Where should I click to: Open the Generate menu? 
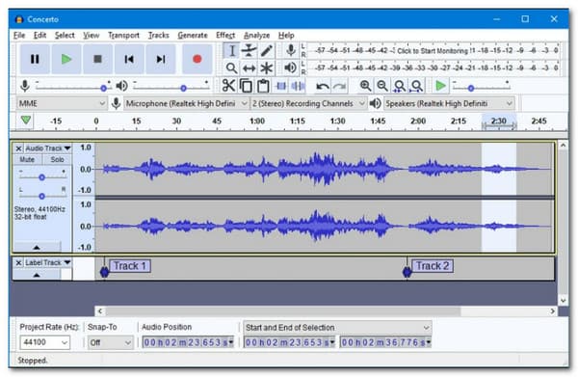193,35
